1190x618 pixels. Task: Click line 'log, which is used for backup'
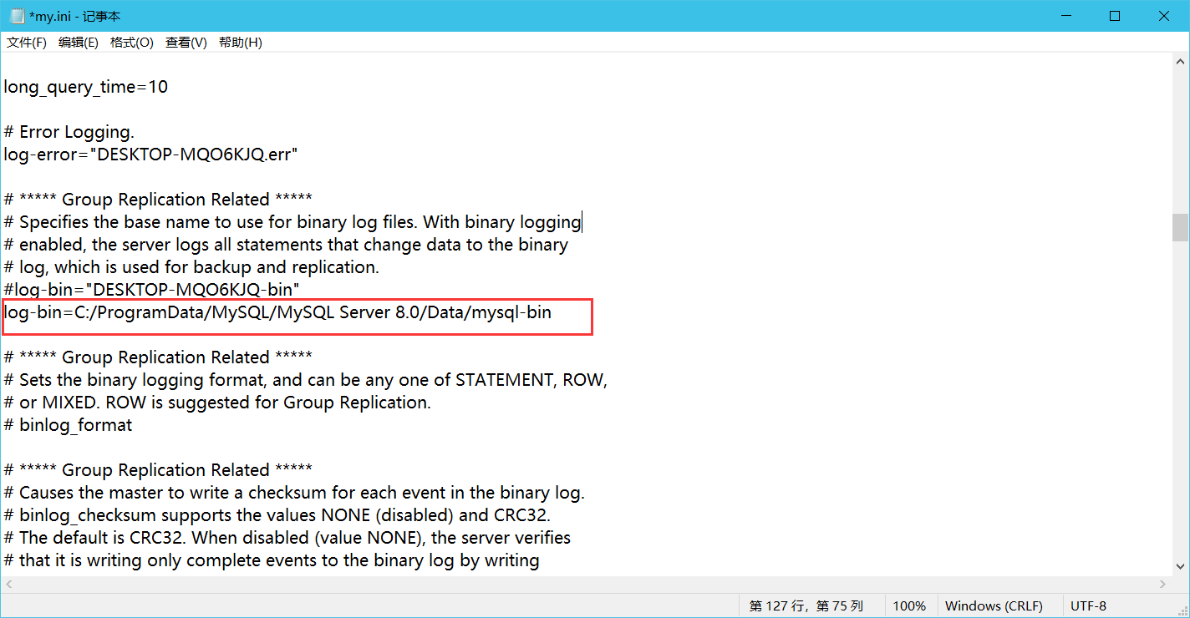coord(191,267)
